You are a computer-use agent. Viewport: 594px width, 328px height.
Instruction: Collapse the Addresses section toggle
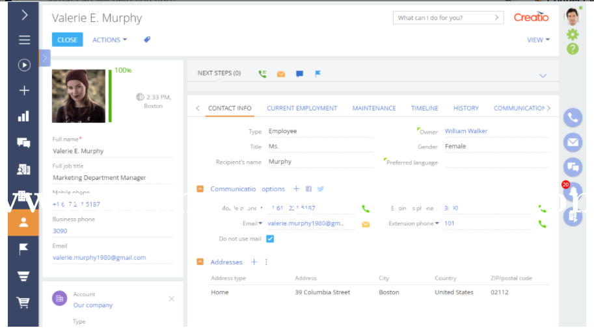pyautogui.click(x=200, y=262)
